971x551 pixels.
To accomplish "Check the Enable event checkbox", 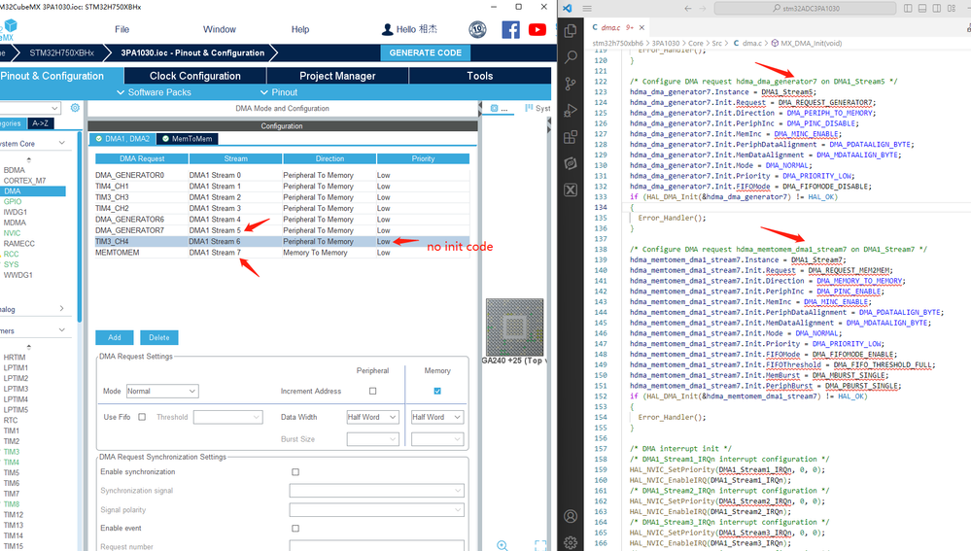I will tap(295, 528).
